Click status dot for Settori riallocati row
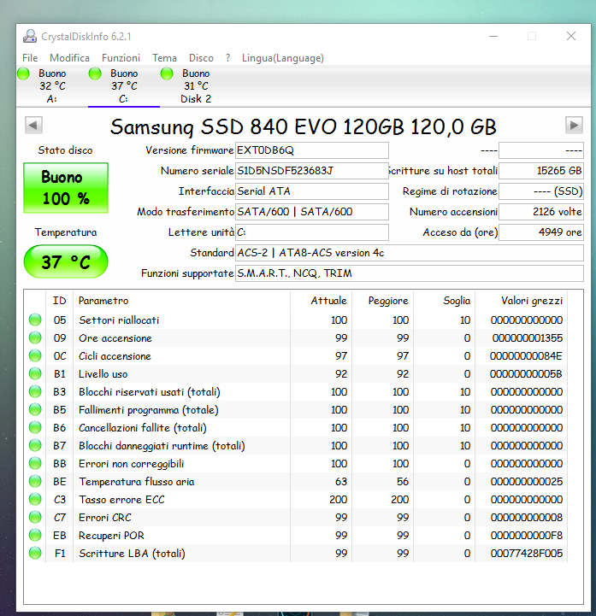Viewport: 596px width, 616px height. (x=35, y=320)
